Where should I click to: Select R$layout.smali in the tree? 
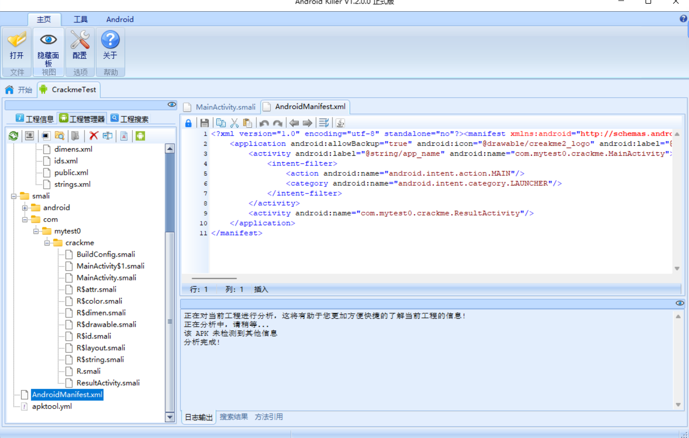click(x=101, y=348)
